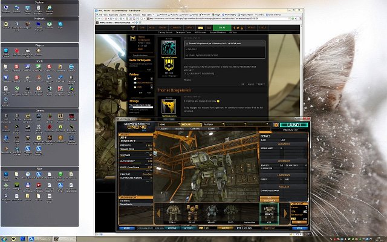Viewport: 387px width, 242px height.
Task: Open the Computer icon in the System group
Action: click(6, 8)
